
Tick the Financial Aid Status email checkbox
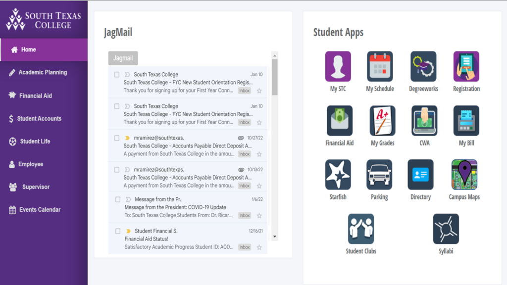[x=118, y=231]
